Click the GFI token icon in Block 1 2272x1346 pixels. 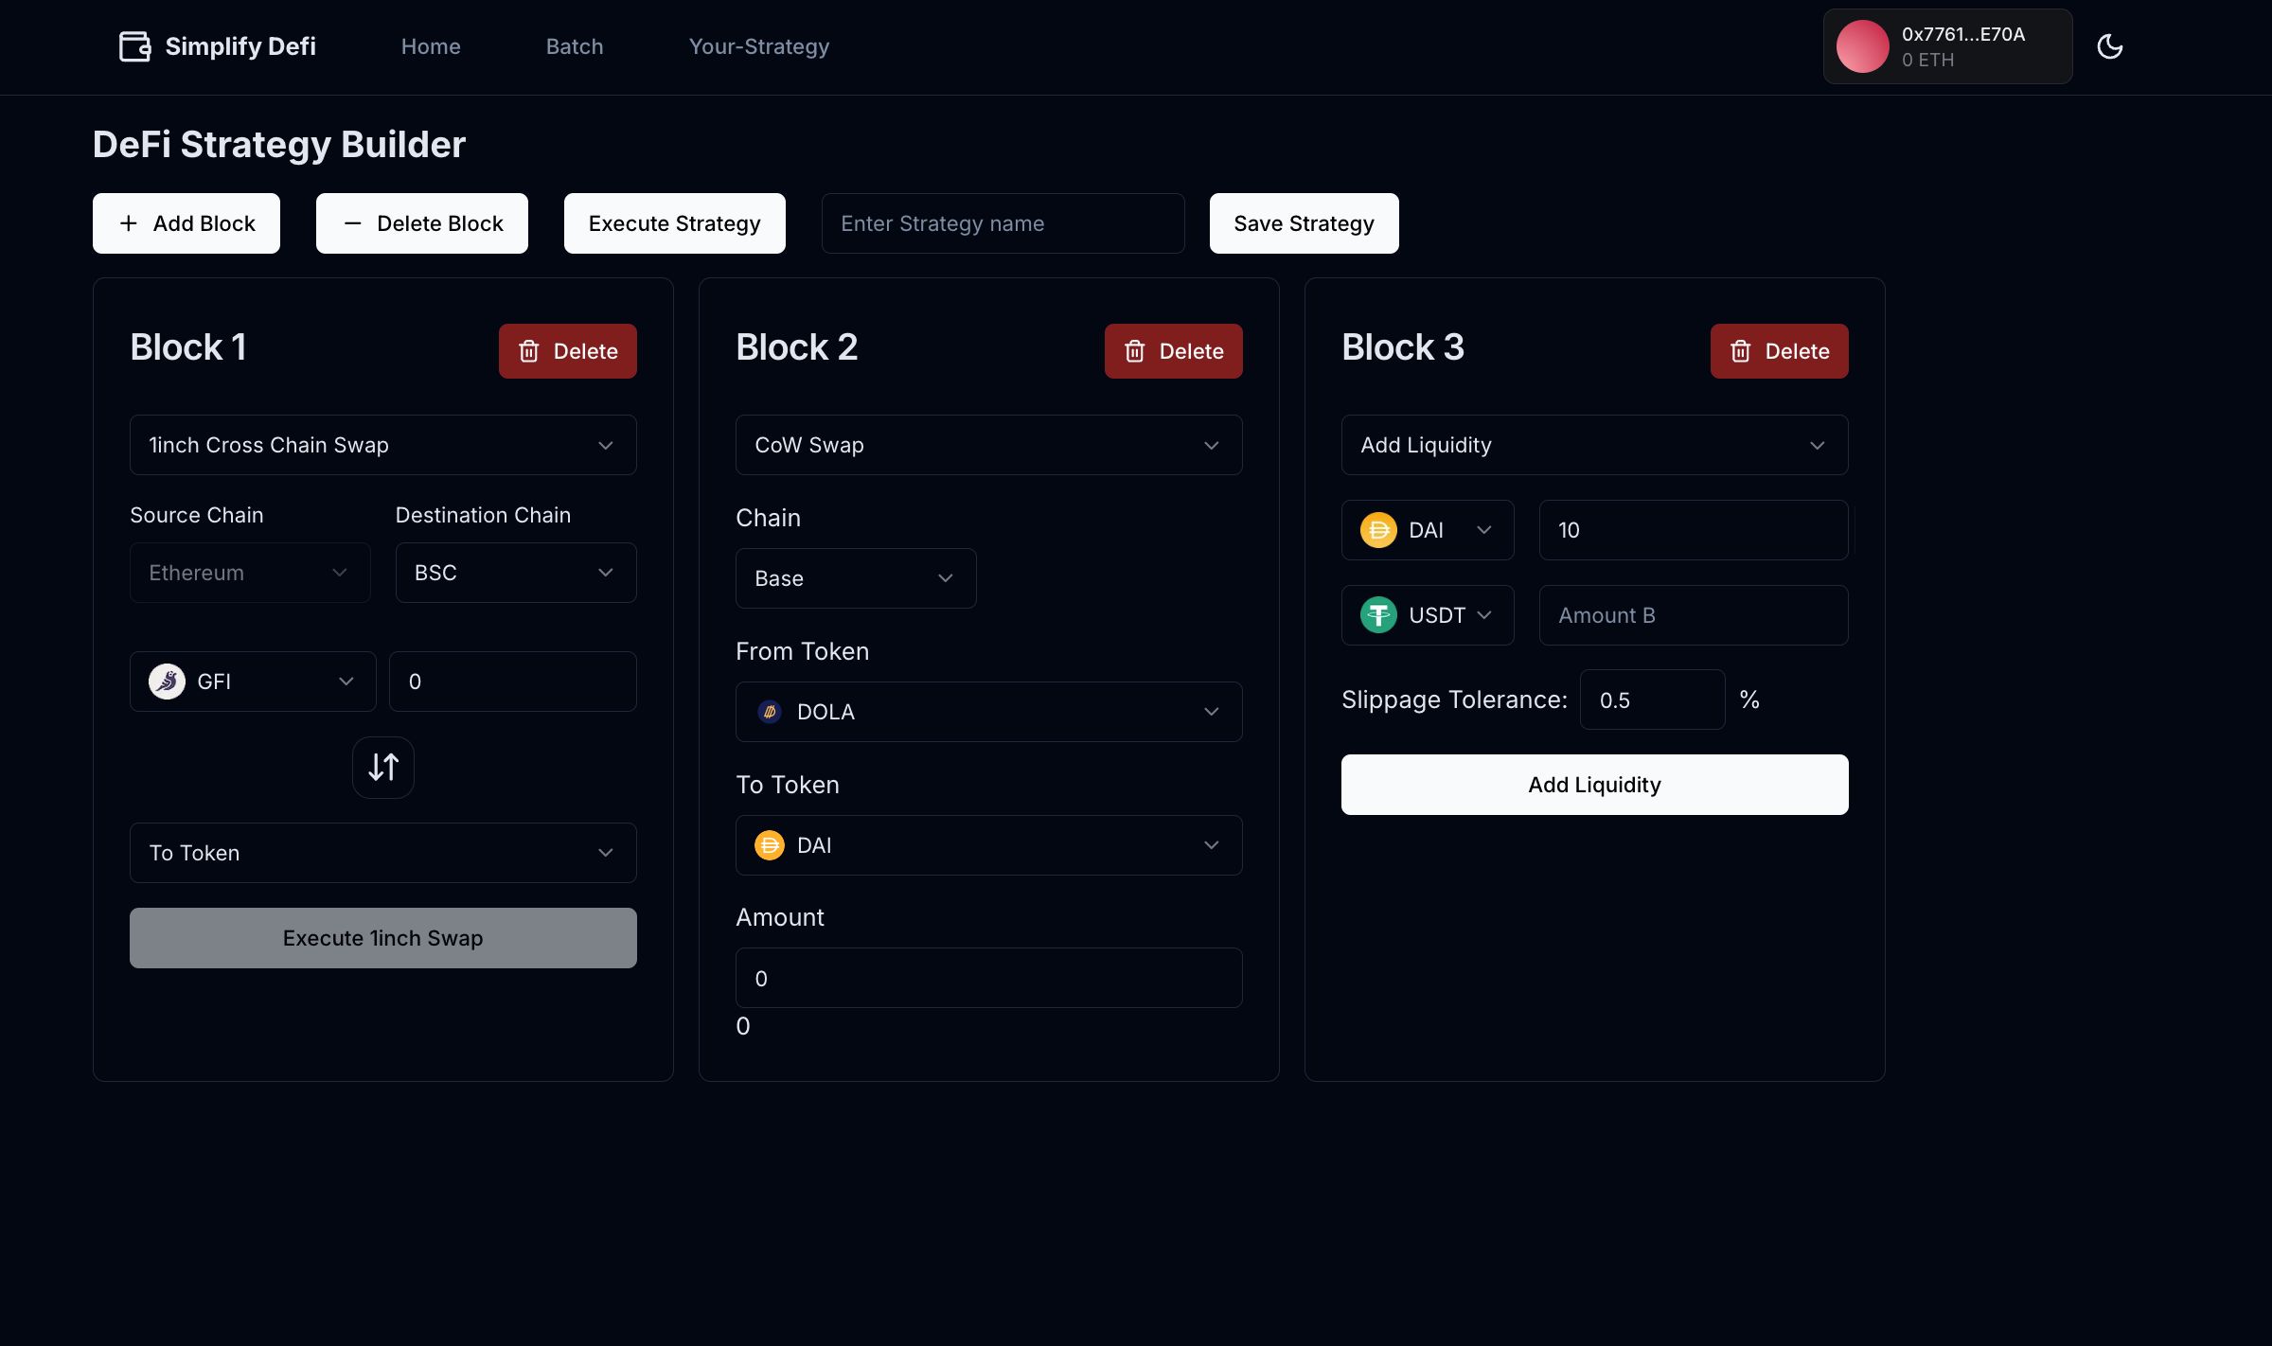[167, 682]
